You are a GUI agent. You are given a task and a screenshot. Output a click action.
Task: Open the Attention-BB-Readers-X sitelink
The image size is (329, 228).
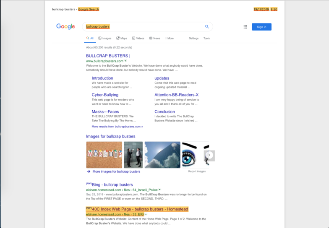tap(176, 95)
